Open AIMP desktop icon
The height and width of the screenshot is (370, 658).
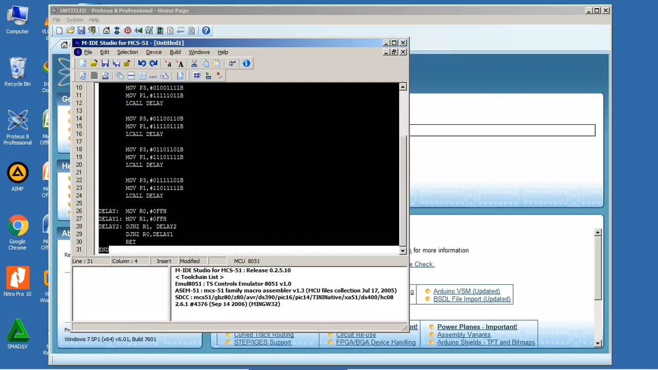17,177
